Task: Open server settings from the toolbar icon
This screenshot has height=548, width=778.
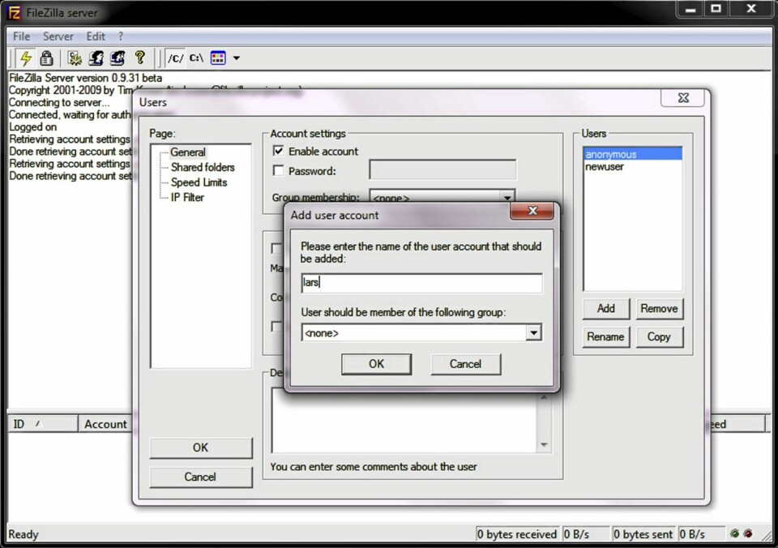Action: point(75,58)
